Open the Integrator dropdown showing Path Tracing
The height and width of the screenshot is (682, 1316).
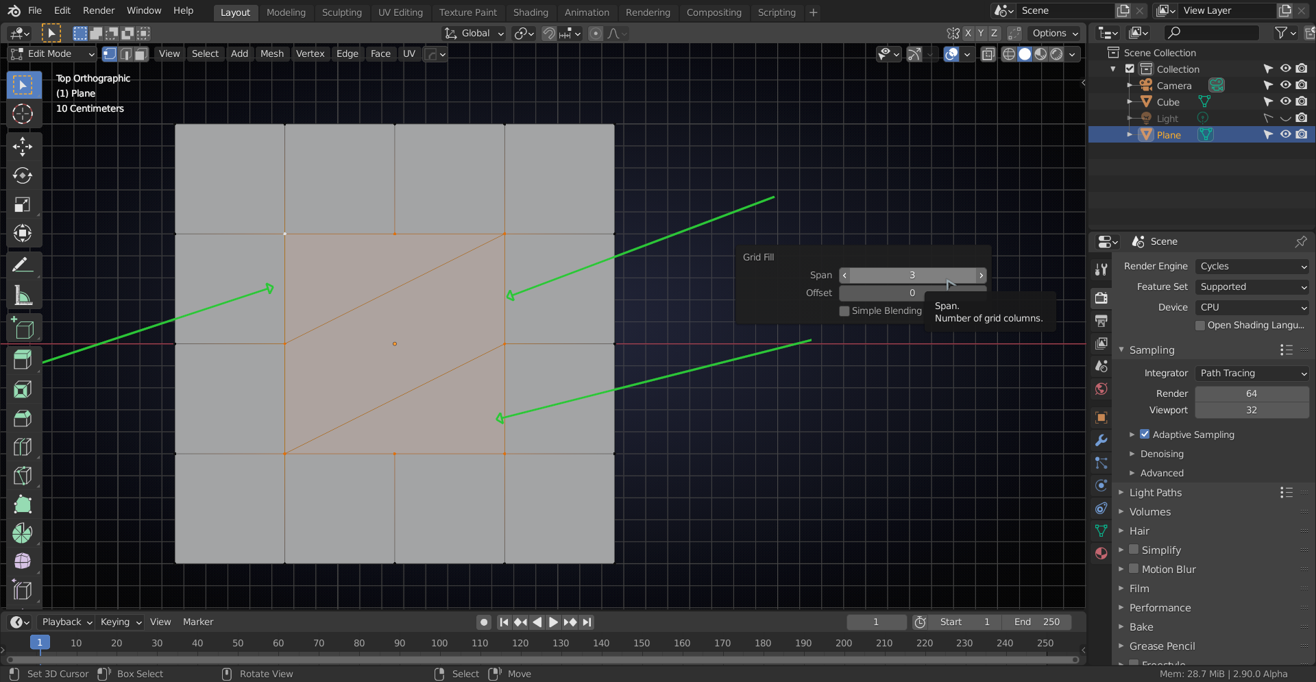pos(1252,373)
